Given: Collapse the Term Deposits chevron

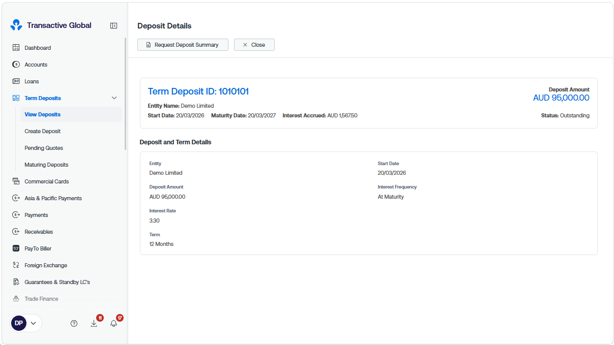Looking at the screenshot, I should (x=114, y=98).
